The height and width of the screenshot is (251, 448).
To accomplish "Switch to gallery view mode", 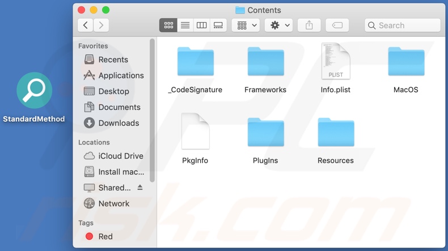I will pos(218,25).
